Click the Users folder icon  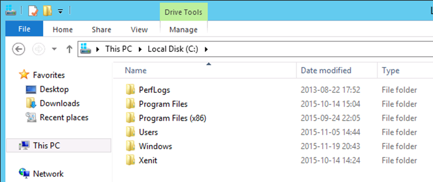(x=130, y=132)
